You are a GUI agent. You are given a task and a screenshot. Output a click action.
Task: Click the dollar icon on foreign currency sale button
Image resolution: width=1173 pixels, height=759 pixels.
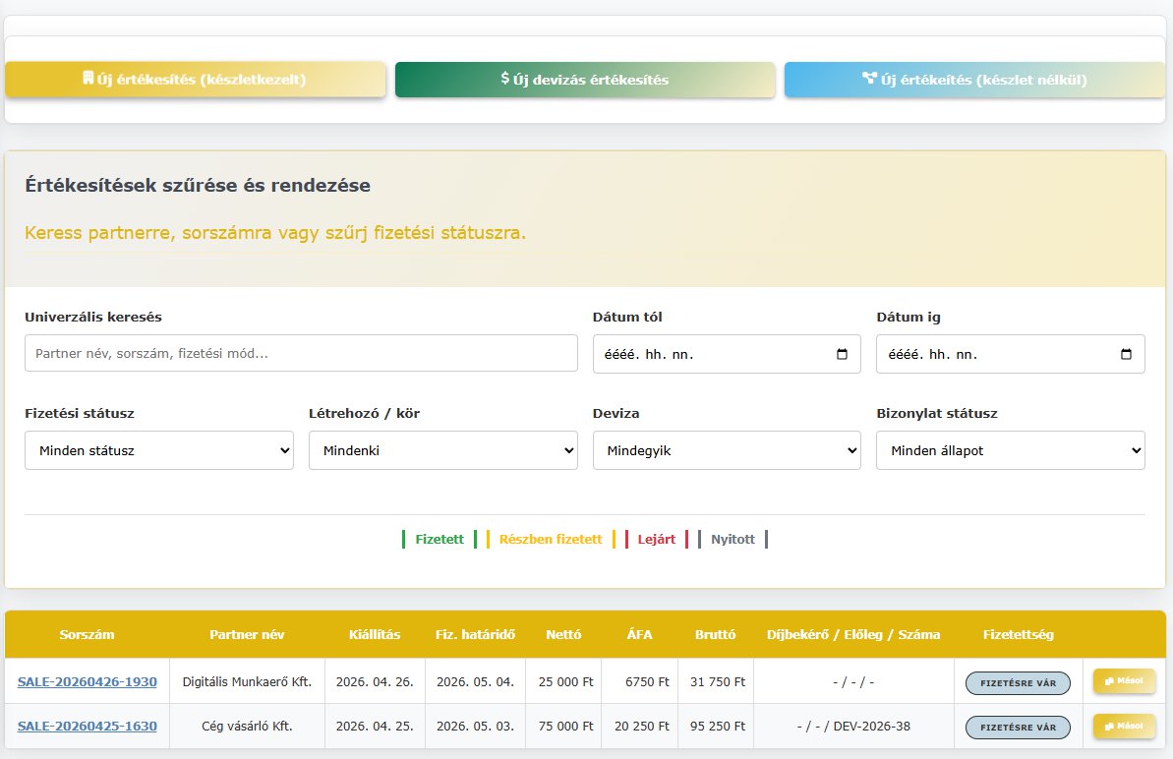504,79
